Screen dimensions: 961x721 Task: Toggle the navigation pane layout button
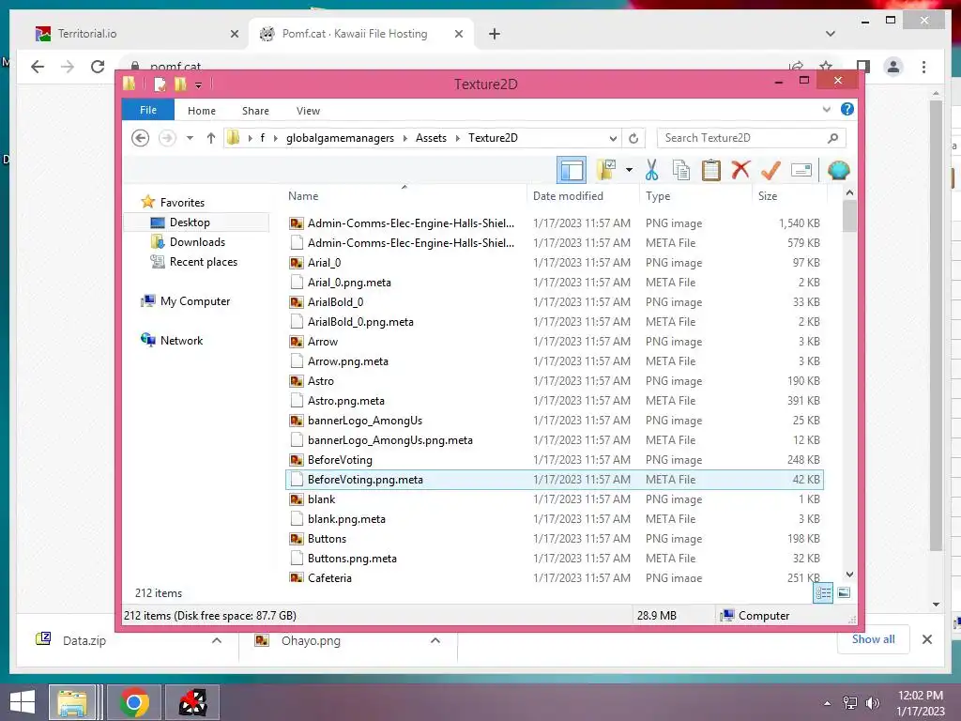point(572,171)
